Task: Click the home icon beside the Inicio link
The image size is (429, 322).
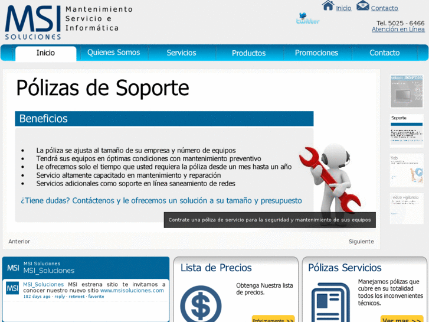Action: pyautogui.click(x=328, y=5)
